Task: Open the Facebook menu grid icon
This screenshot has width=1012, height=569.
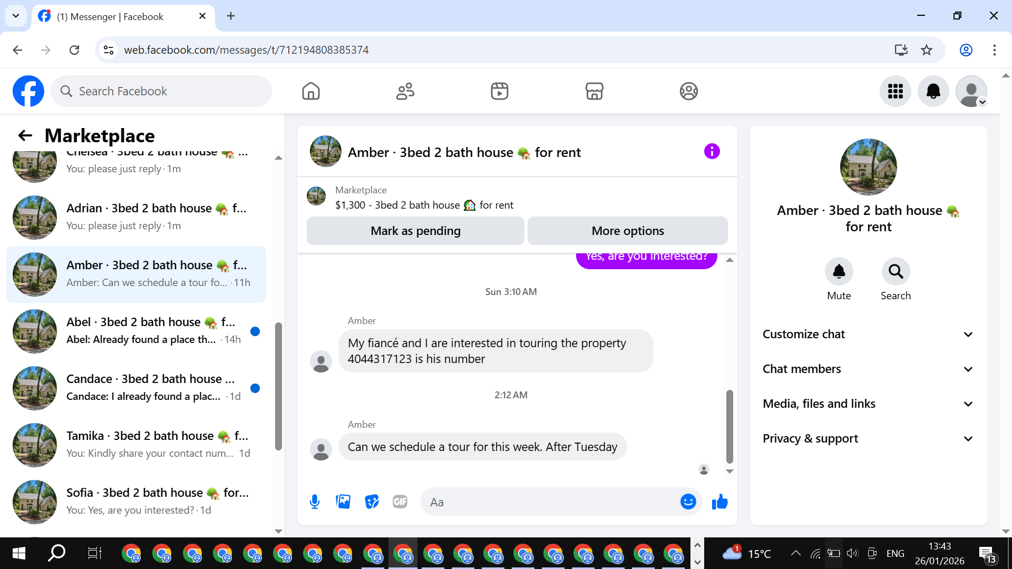Action: coord(895,91)
